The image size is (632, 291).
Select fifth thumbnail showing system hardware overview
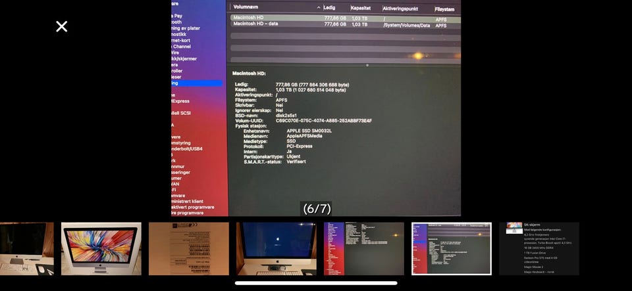click(363, 249)
